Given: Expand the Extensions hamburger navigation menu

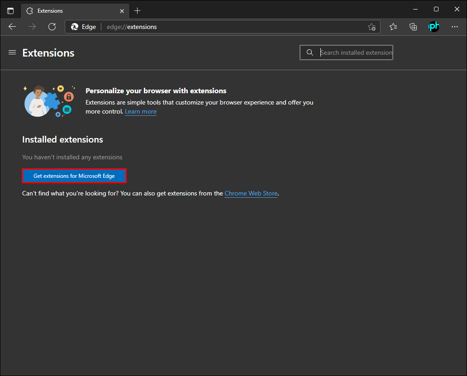Looking at the screenshot, I should [12, 52].
